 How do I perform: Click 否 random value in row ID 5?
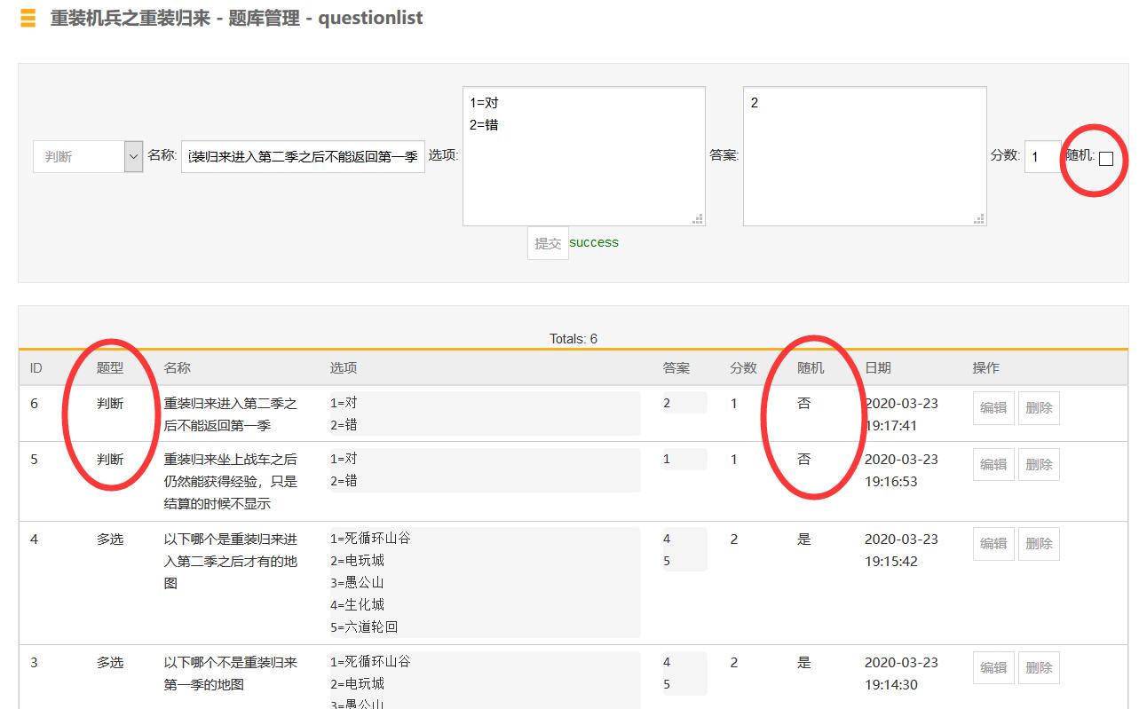[804, 459]
